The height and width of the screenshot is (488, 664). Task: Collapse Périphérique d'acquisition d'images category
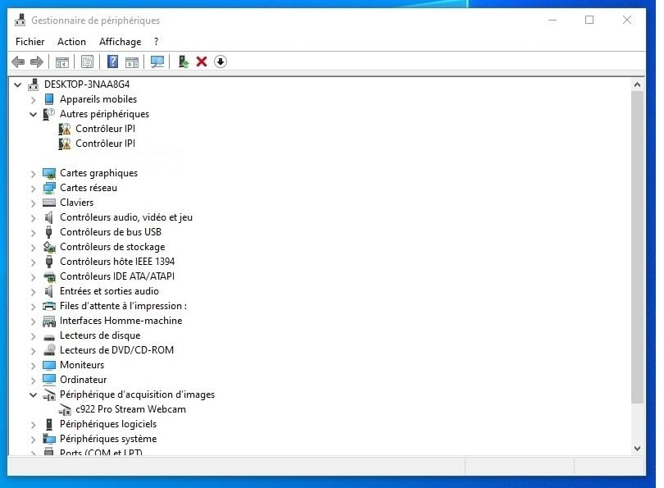click(x=33, y=395)
